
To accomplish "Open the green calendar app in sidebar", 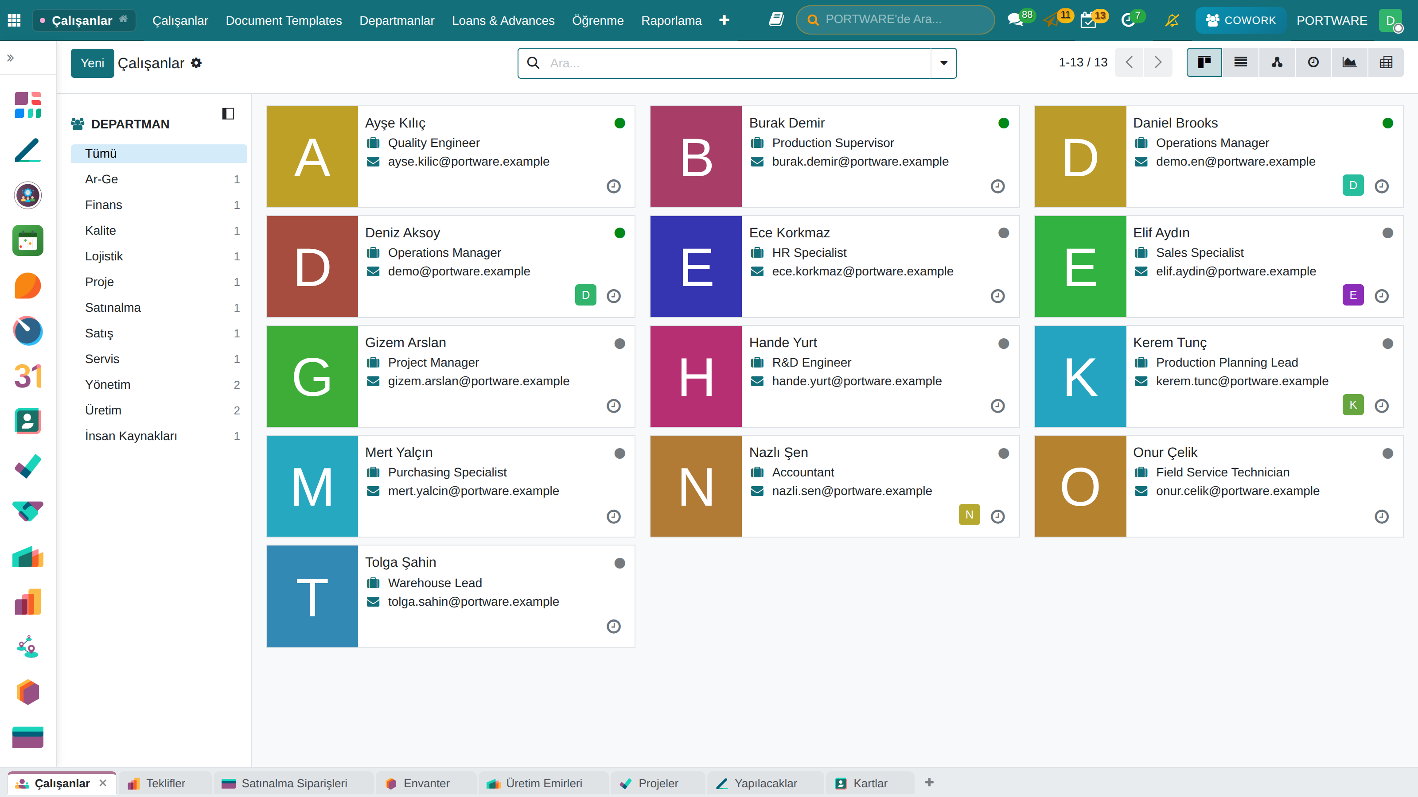I will pos(27,240).
